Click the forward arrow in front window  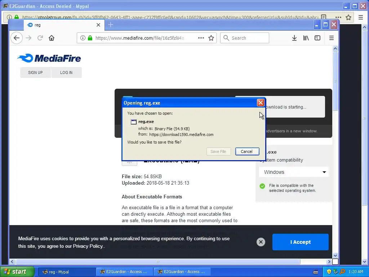28,38
